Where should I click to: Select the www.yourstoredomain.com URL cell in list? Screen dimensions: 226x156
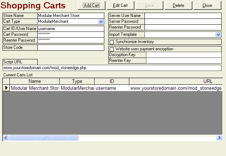[x=176, y=88]
